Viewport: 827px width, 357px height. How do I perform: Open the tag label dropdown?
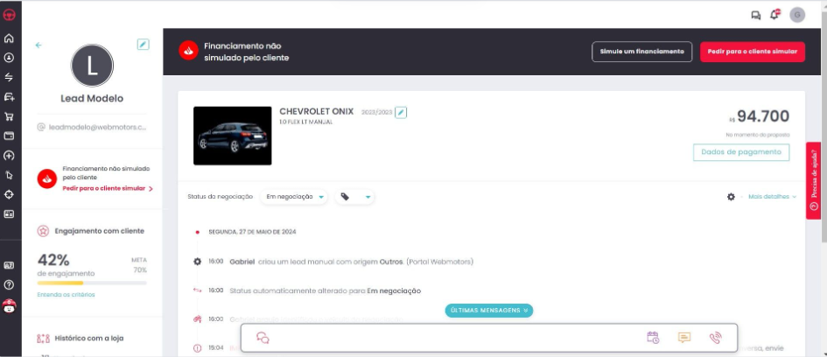point(355,197)
